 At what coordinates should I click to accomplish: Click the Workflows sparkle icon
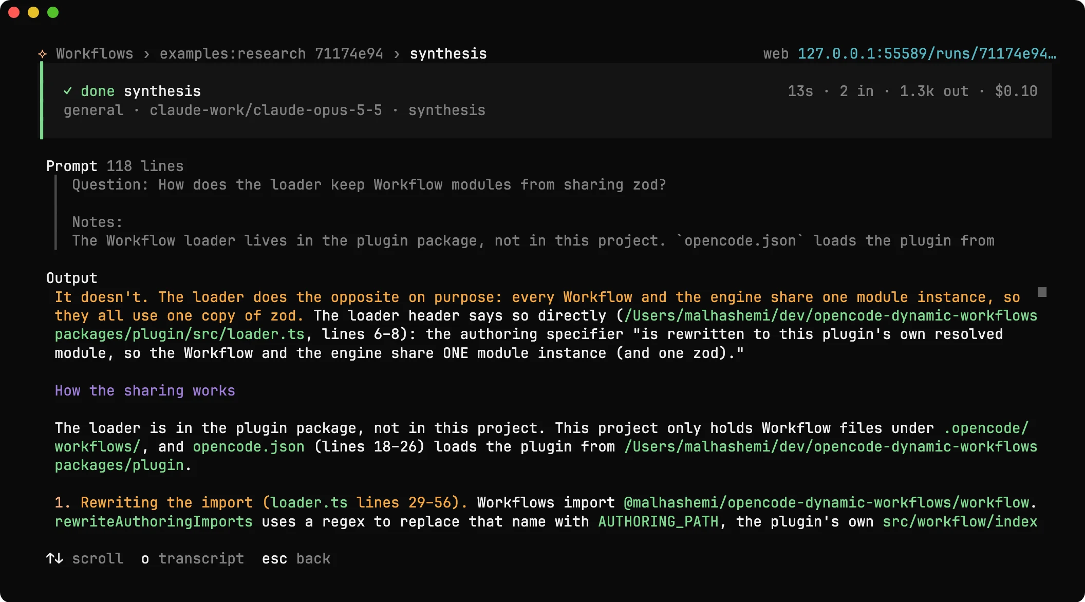(43, 54)
